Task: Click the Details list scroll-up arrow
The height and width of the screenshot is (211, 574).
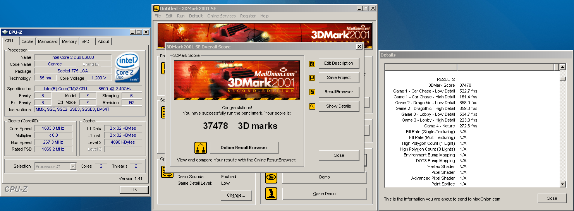Action: tap(563, 67)
